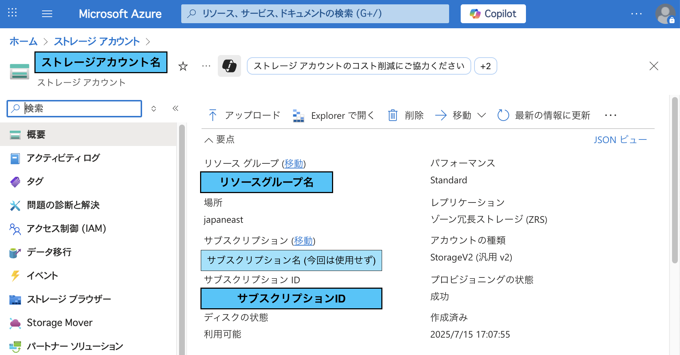Click the Microsoft Azure home title

[x=120, y=14]
